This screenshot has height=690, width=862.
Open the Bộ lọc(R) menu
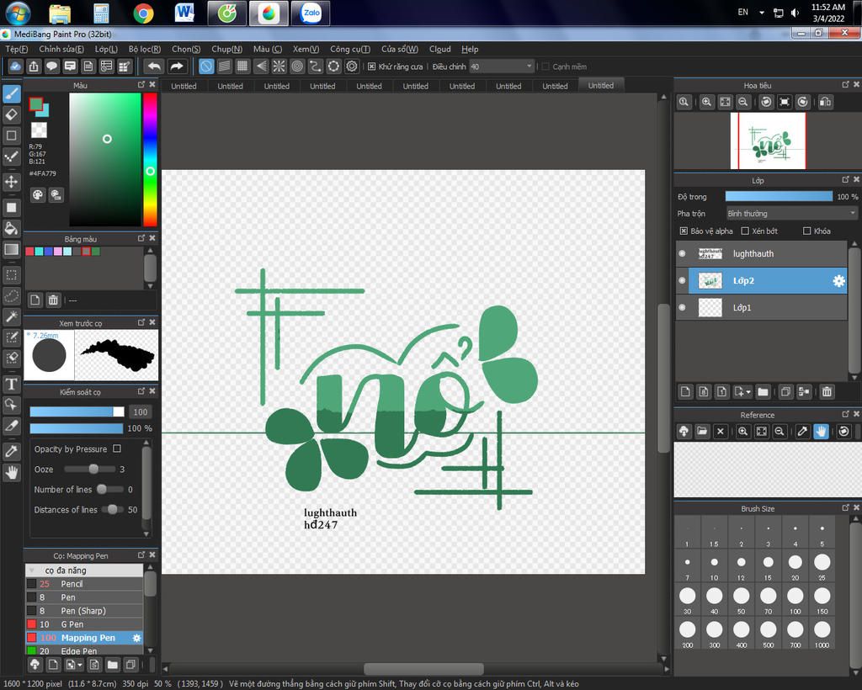tap(145, 49)
